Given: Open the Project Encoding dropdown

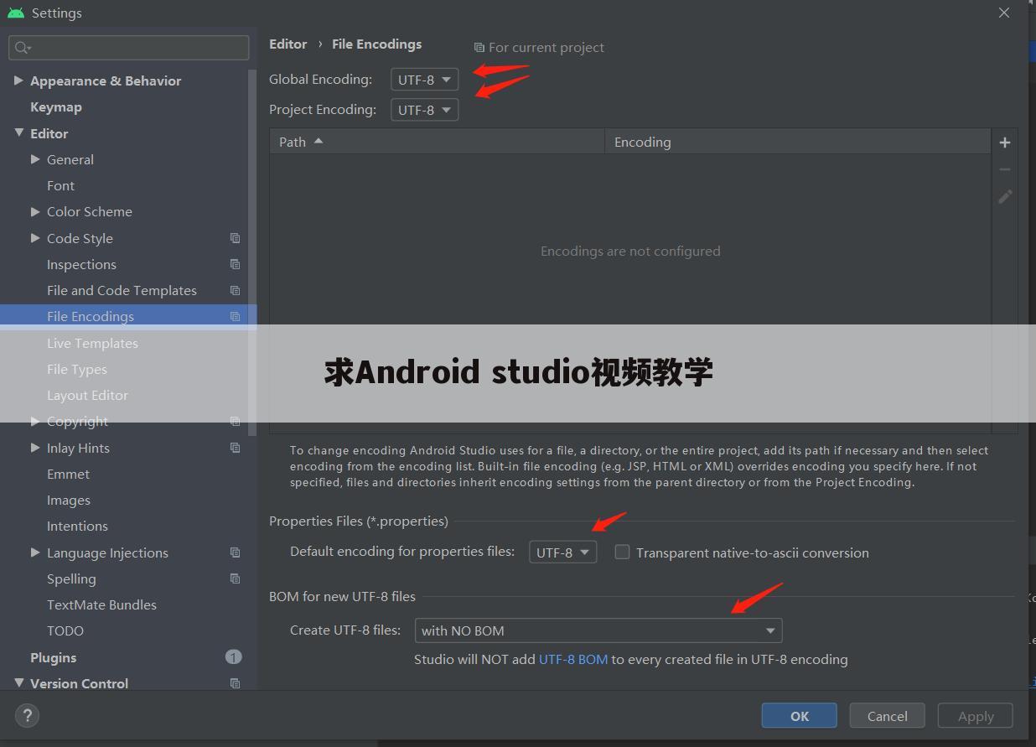Looking at the screenshot, I should pyautogui.click(x=424, y=110).
